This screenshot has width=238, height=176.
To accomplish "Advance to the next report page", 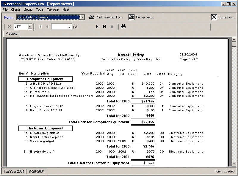I will [97, 27].
